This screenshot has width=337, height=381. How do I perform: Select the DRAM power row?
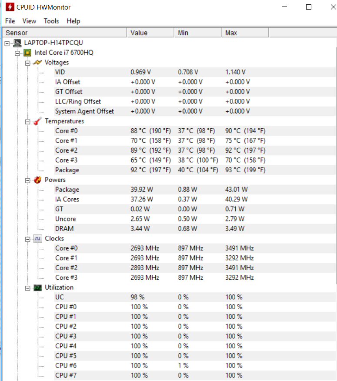[x=195, y=229]
